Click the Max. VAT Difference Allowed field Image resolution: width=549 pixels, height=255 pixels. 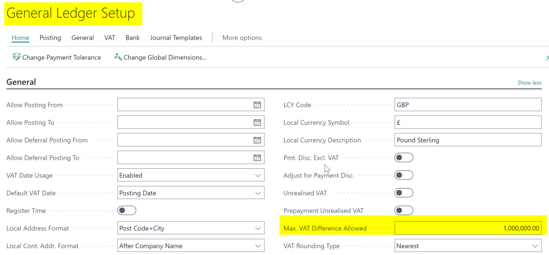tap(468, 228)
